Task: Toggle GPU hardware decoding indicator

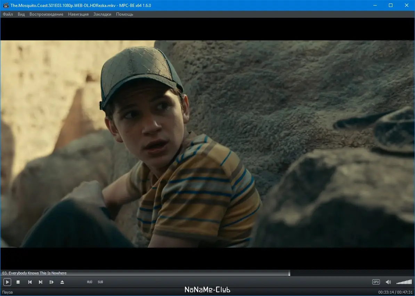Action: 376,282
